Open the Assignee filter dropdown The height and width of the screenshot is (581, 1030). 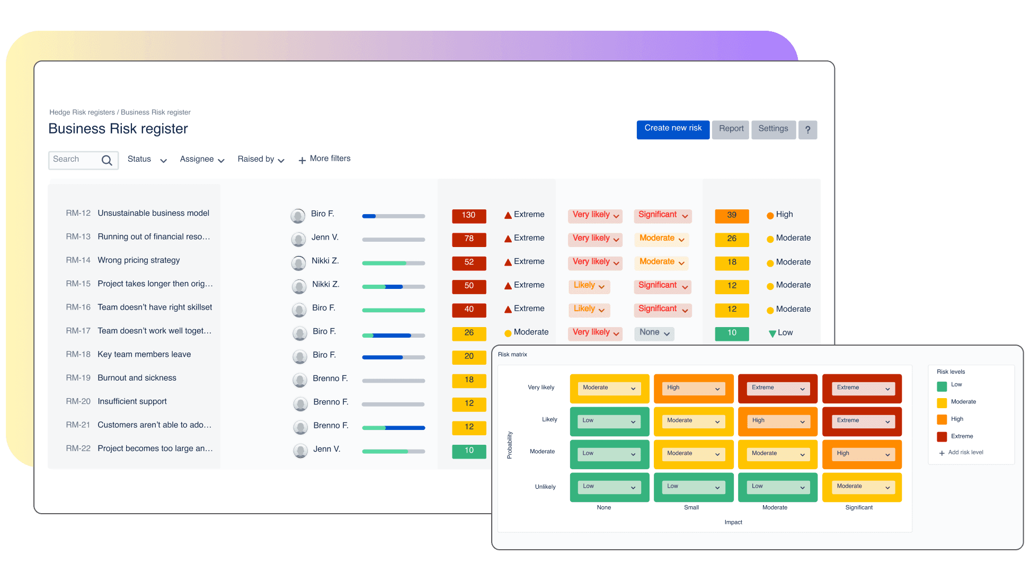[x=202, y=160]
